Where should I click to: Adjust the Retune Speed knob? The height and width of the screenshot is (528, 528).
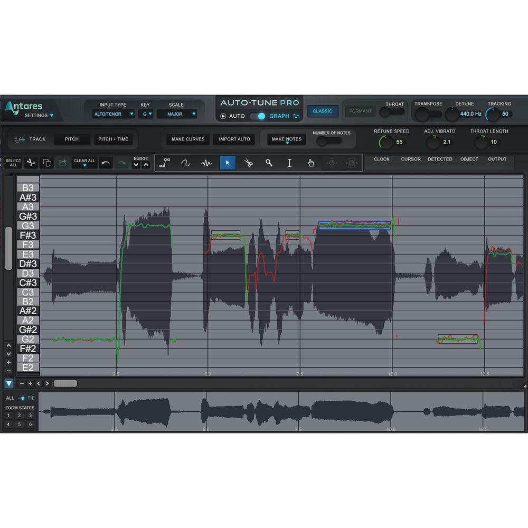point(386,141)
